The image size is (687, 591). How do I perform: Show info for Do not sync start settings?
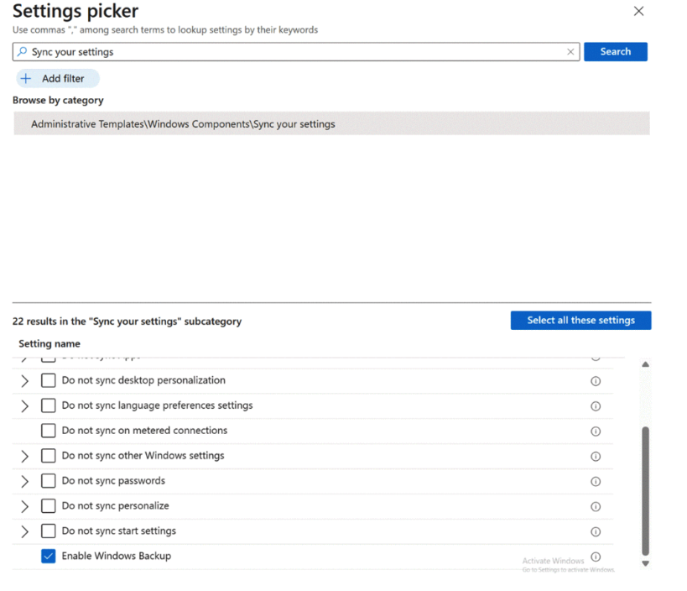596,531
